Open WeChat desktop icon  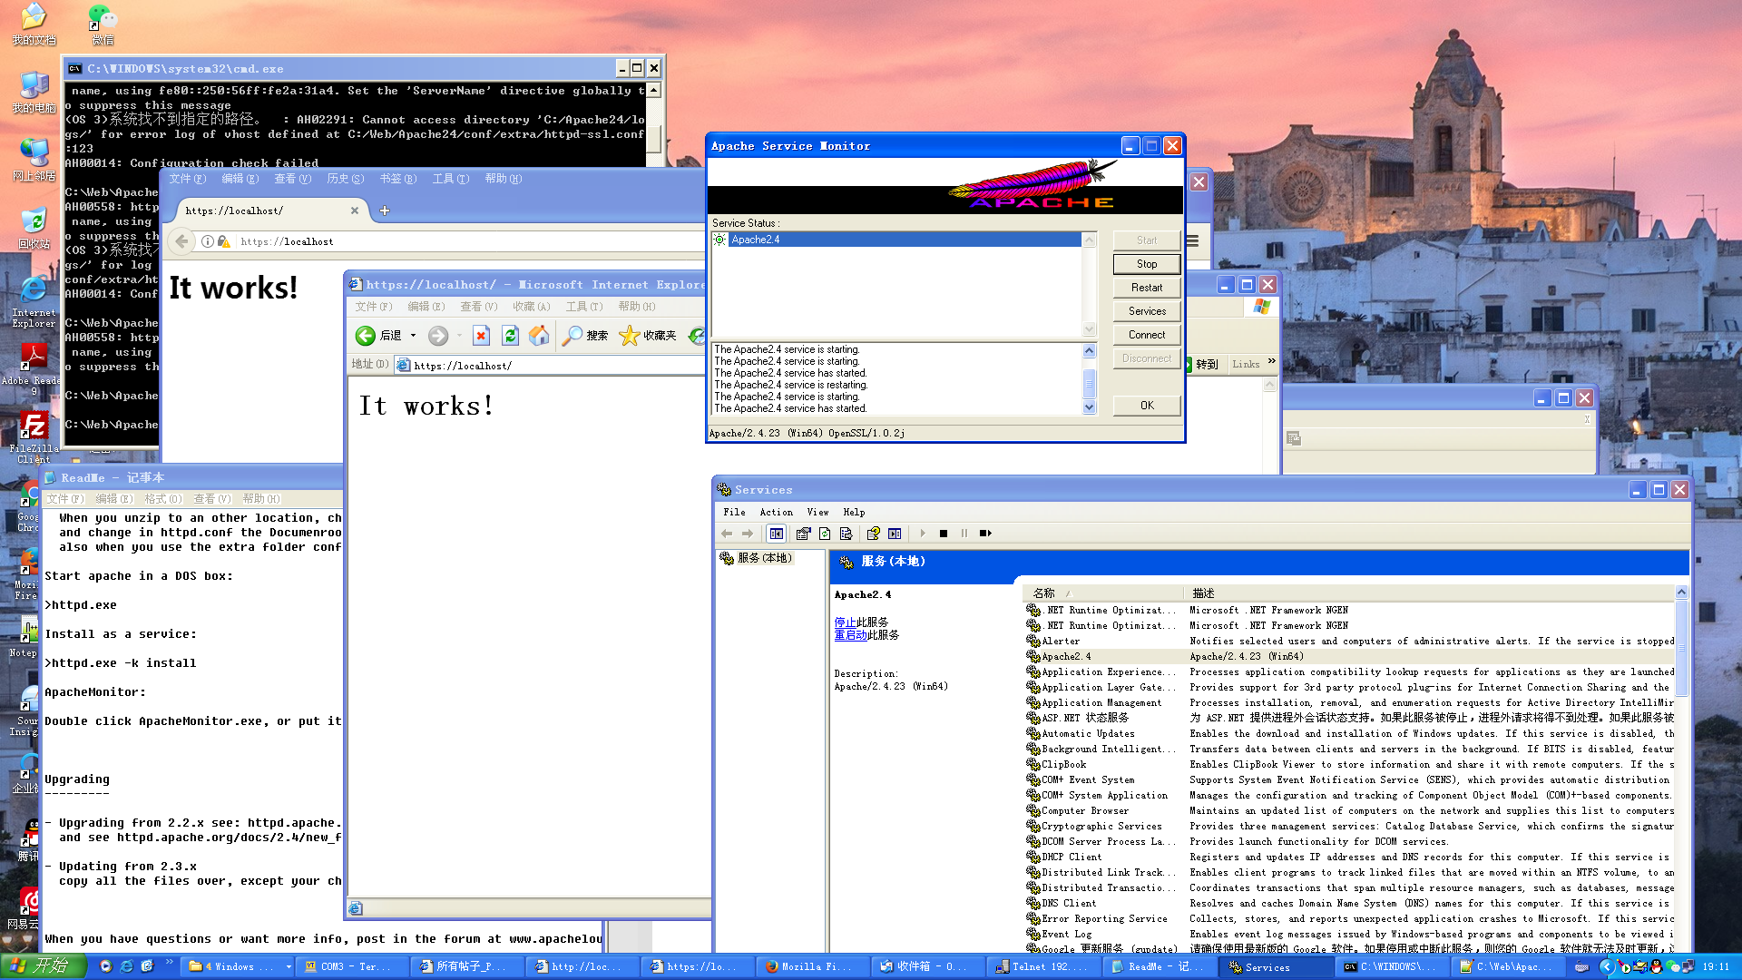(103, 24)
